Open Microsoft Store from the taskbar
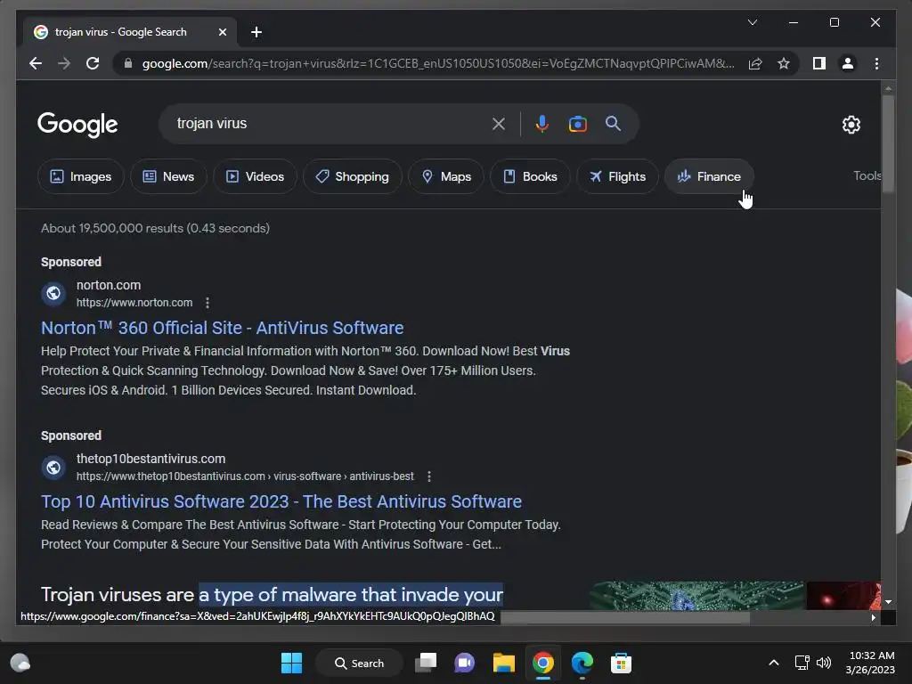Screen dimensions: 912x684 tap(621, 663)
